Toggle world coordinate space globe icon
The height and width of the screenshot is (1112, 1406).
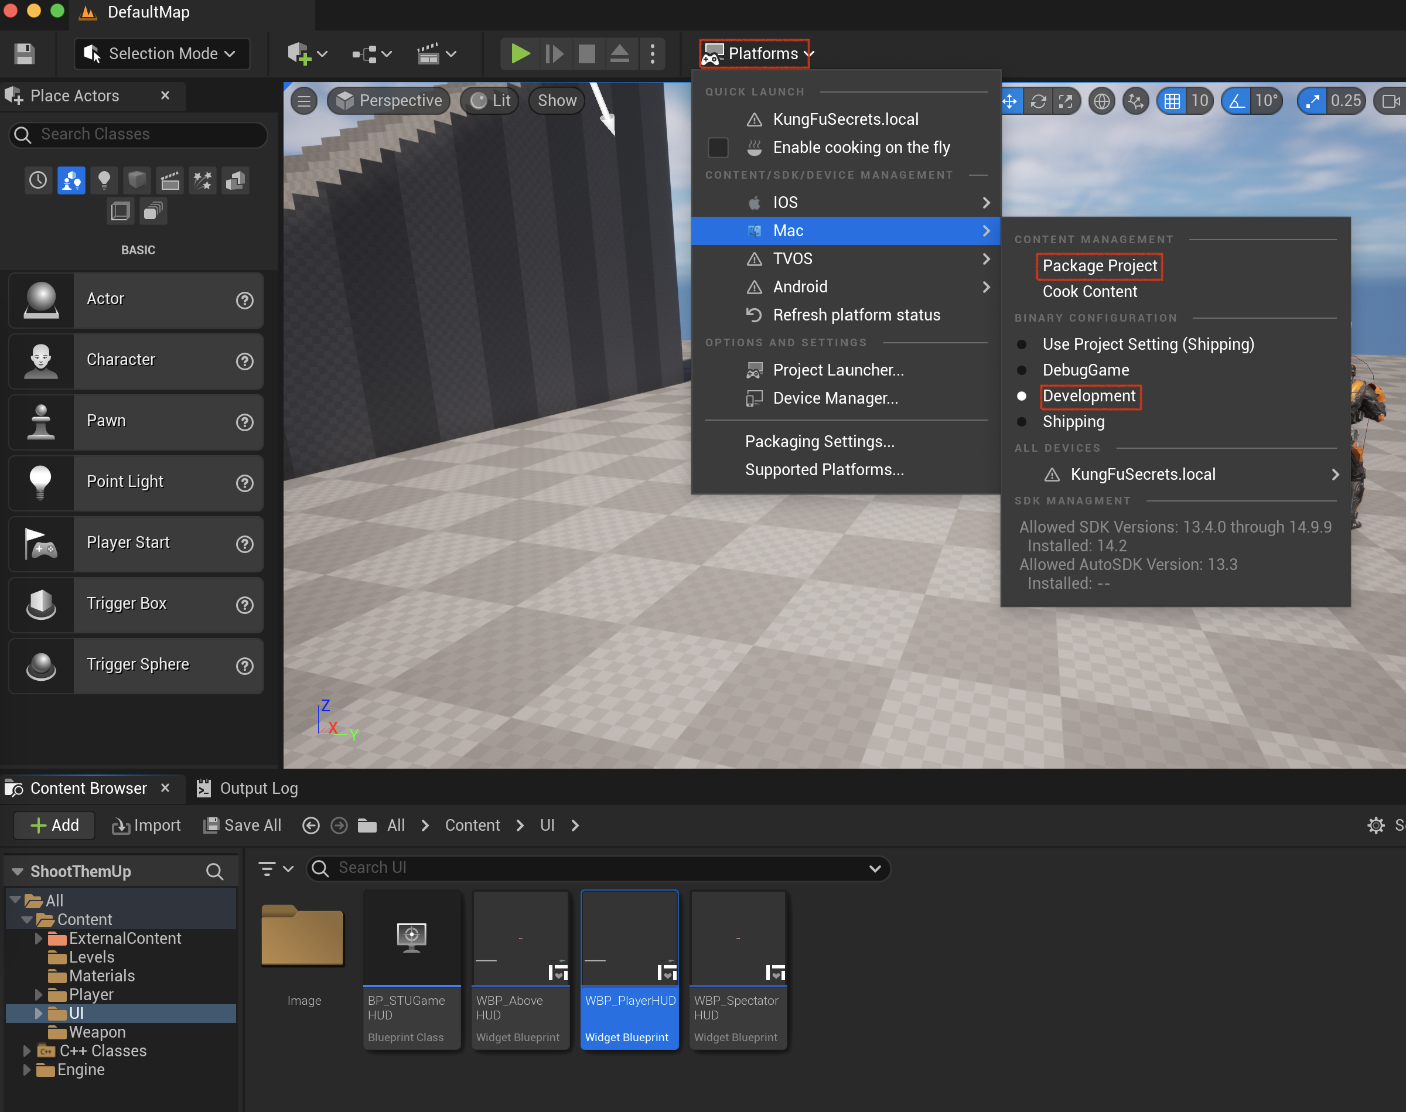coord(1101,101)
